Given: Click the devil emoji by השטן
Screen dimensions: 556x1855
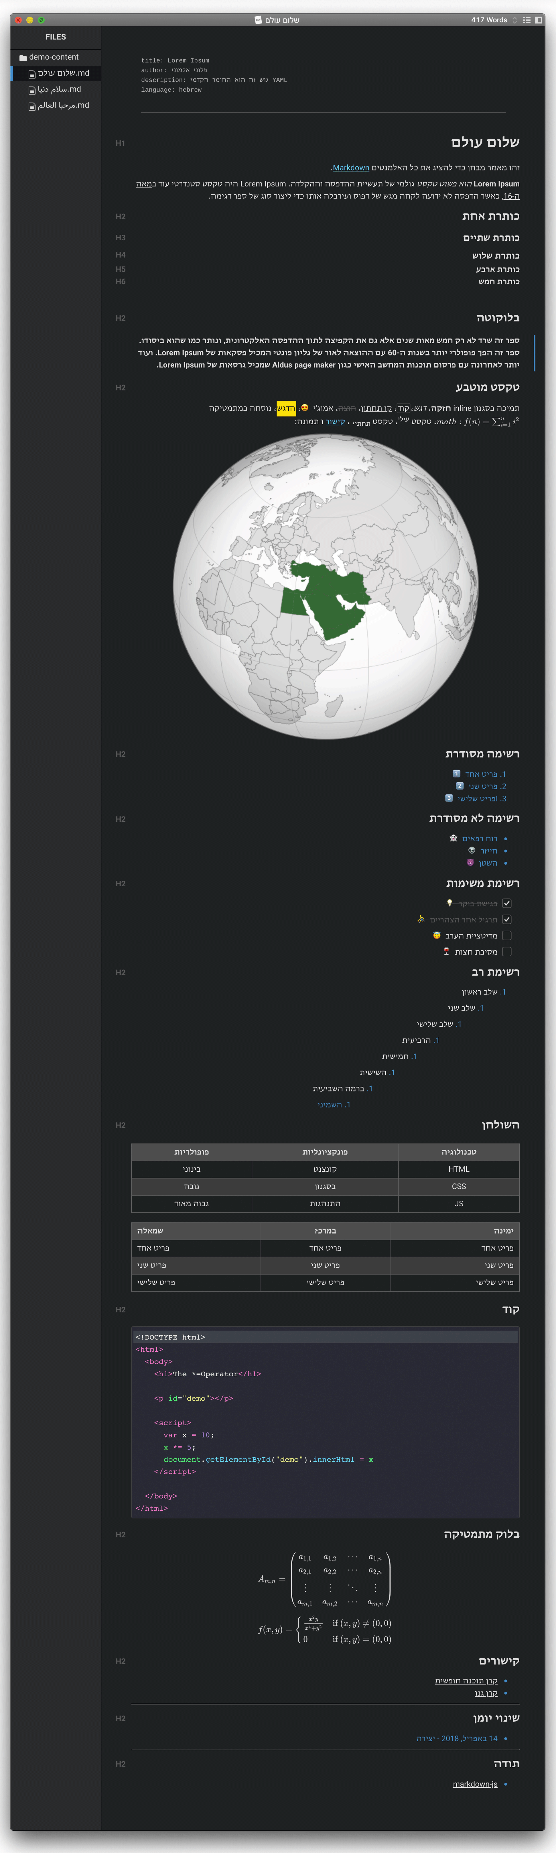Looking at the screenshot, I should 470,863.
